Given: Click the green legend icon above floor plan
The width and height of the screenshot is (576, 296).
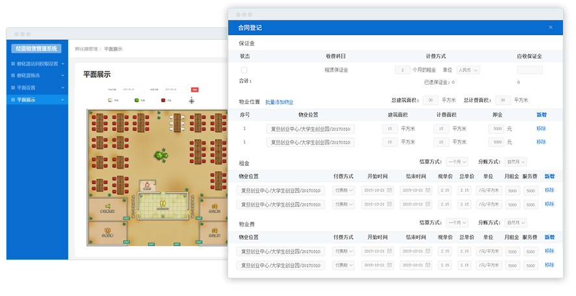Looking at the screenshot, I should [x=137, y=101].
